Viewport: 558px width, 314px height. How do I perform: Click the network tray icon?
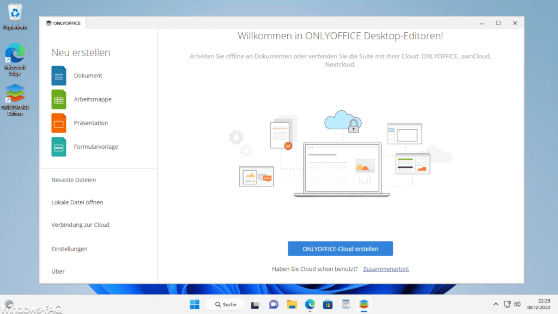(507, 304)
